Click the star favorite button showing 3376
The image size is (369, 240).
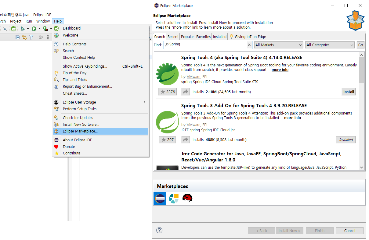point(168,92)
